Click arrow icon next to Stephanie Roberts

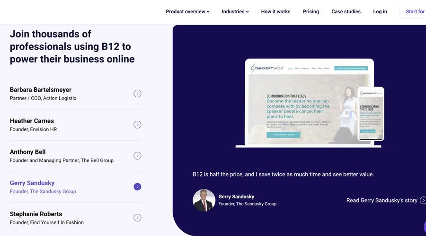pyautogui.click(x=137, y=218)
